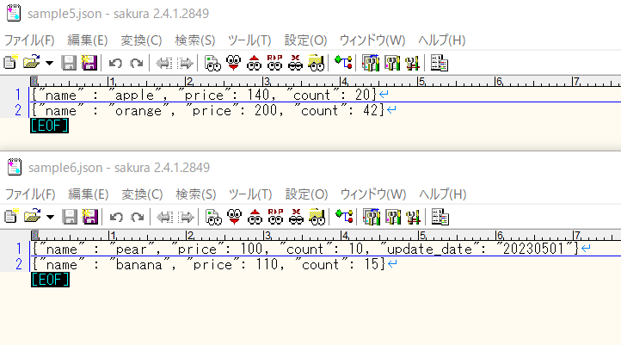Click Jump history back icon in sample6.json window
Screen dimensions: 621x345
164,217
